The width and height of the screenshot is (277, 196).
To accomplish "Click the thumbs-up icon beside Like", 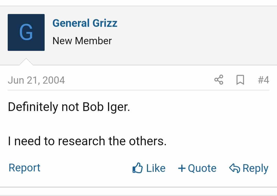I will click(x=137, y=168).
